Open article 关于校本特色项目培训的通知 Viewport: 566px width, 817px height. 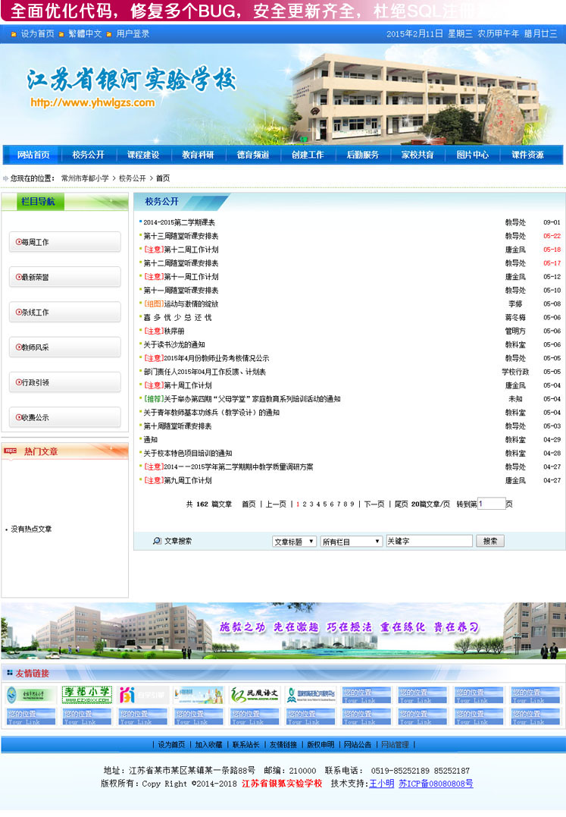click(x=188, y=454)
